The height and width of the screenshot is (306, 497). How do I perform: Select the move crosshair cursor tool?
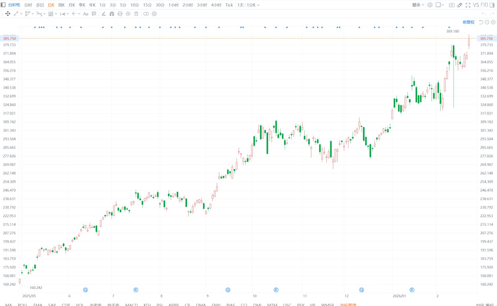(x=8, y=14)
